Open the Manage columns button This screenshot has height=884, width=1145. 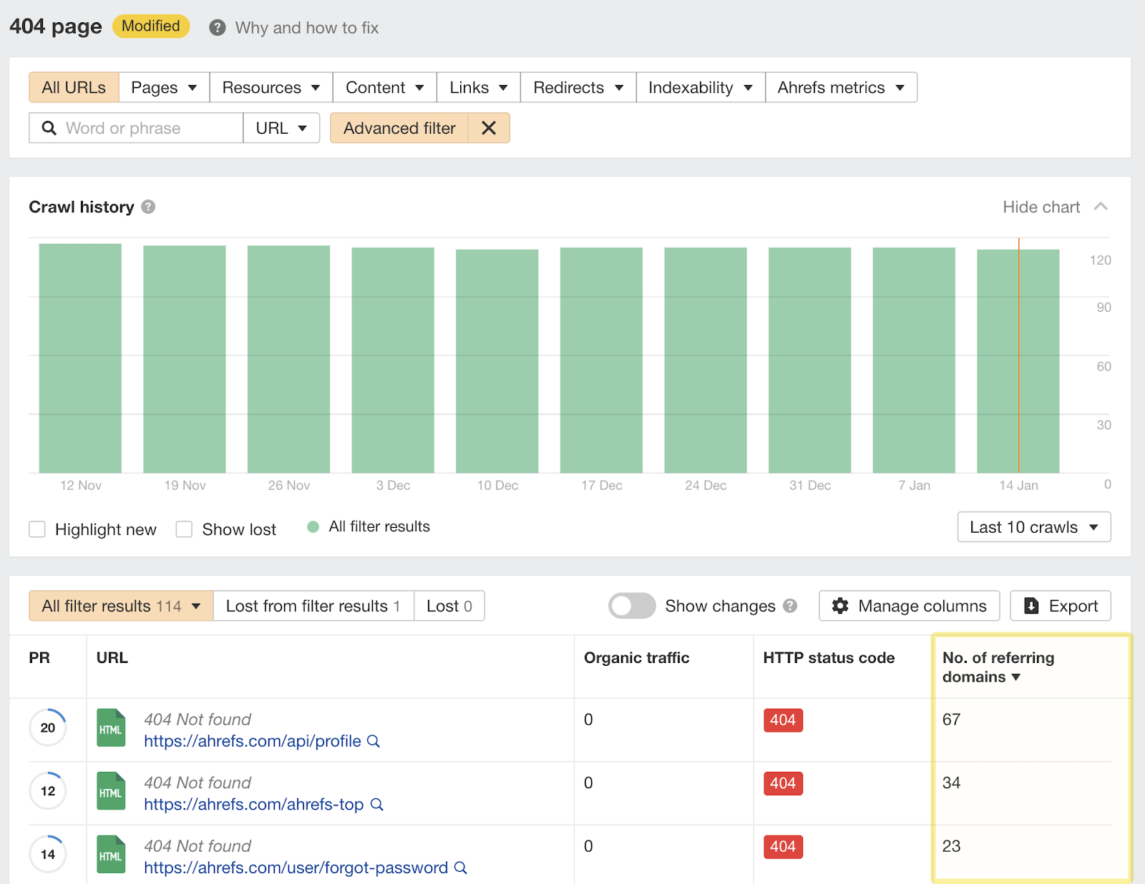(909, 606)
